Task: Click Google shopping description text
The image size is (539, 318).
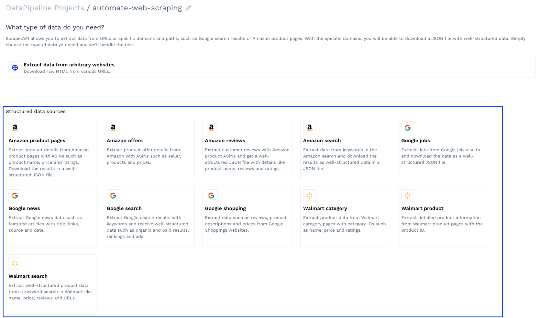Action: (x=246, y=224)
